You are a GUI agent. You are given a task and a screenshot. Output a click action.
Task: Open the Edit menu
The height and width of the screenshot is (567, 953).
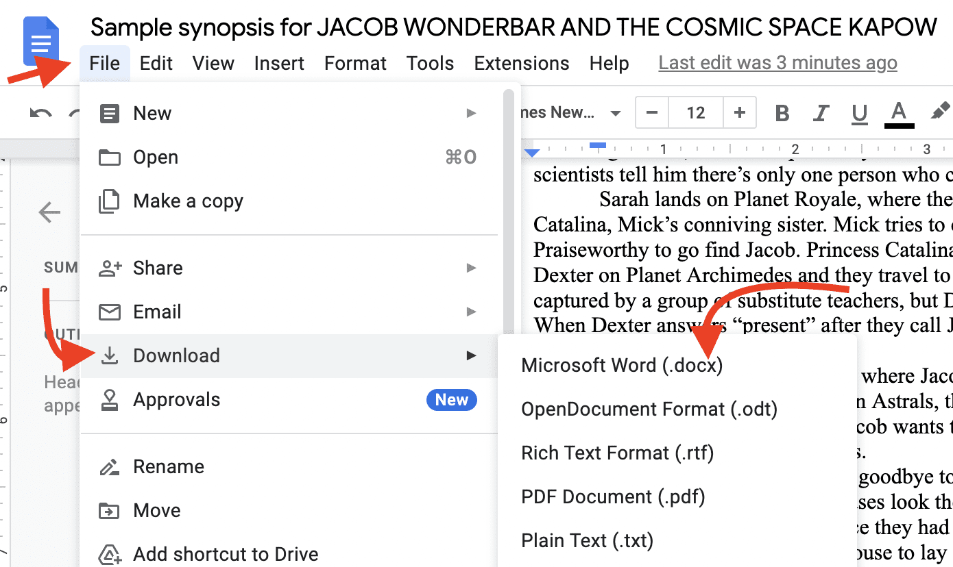click(x=156, y=64)
